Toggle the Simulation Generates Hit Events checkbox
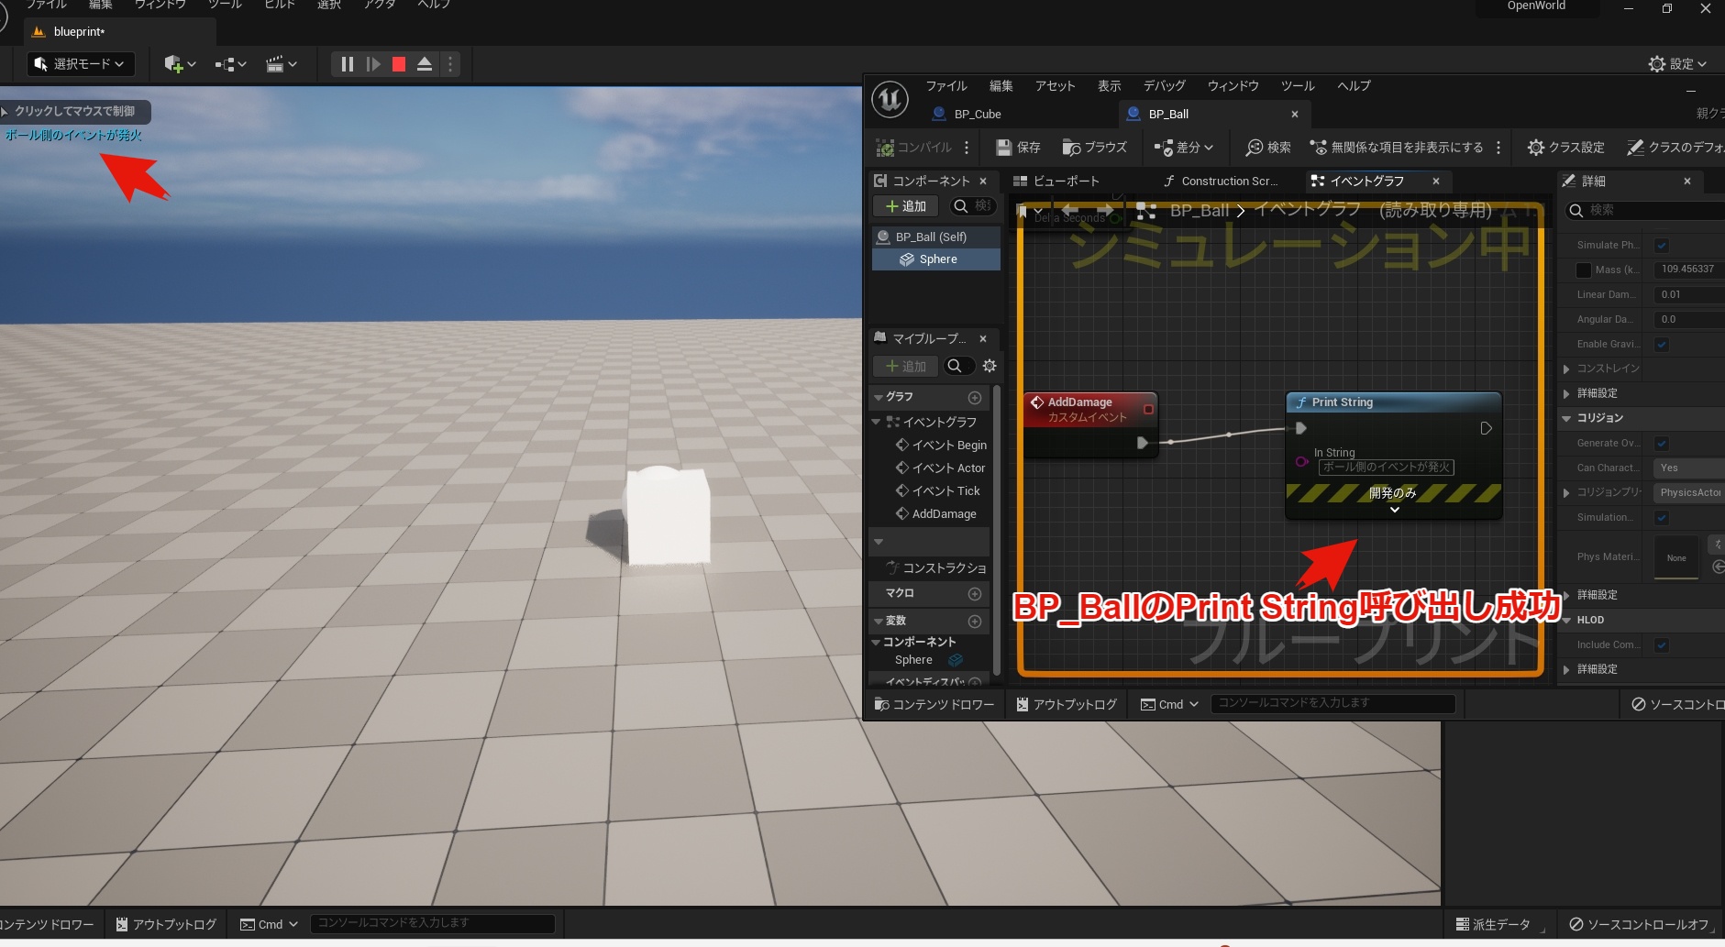1725x947 pixels. (x=1662, y=518)
